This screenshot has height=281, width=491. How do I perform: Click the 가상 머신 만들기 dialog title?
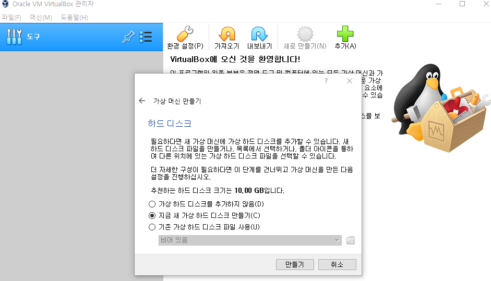(x=177, y=101)
